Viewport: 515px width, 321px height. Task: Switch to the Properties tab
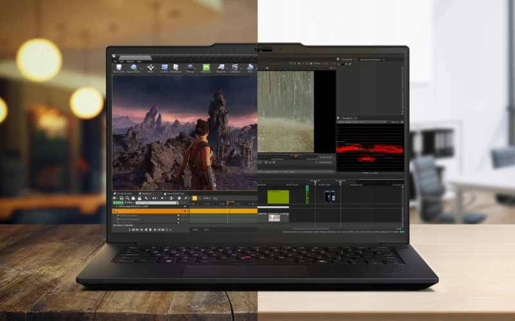[347, 60]
